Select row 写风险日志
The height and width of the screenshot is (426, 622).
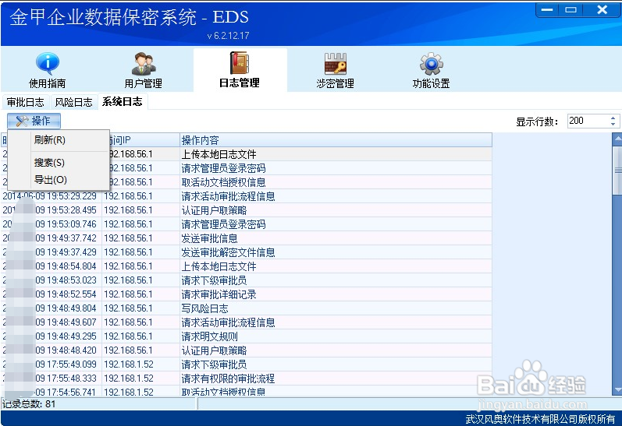pyautogui.click(x=247, y=308)
